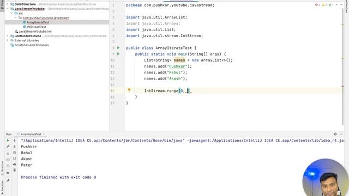Click the restore layout icon in Run panel

pos(8,173)
